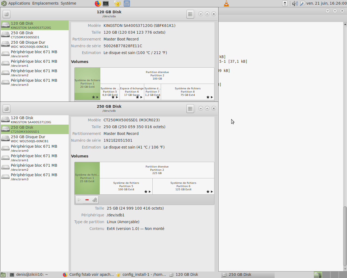347x278 pixels.
Task: Click the app icon button in /dev/sdb titlebar
Action: (7, 109)
